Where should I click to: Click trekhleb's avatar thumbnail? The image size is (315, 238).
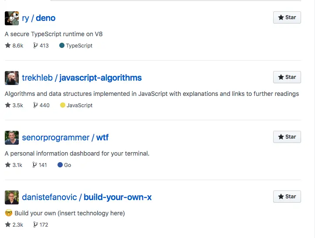pos(12,78)
